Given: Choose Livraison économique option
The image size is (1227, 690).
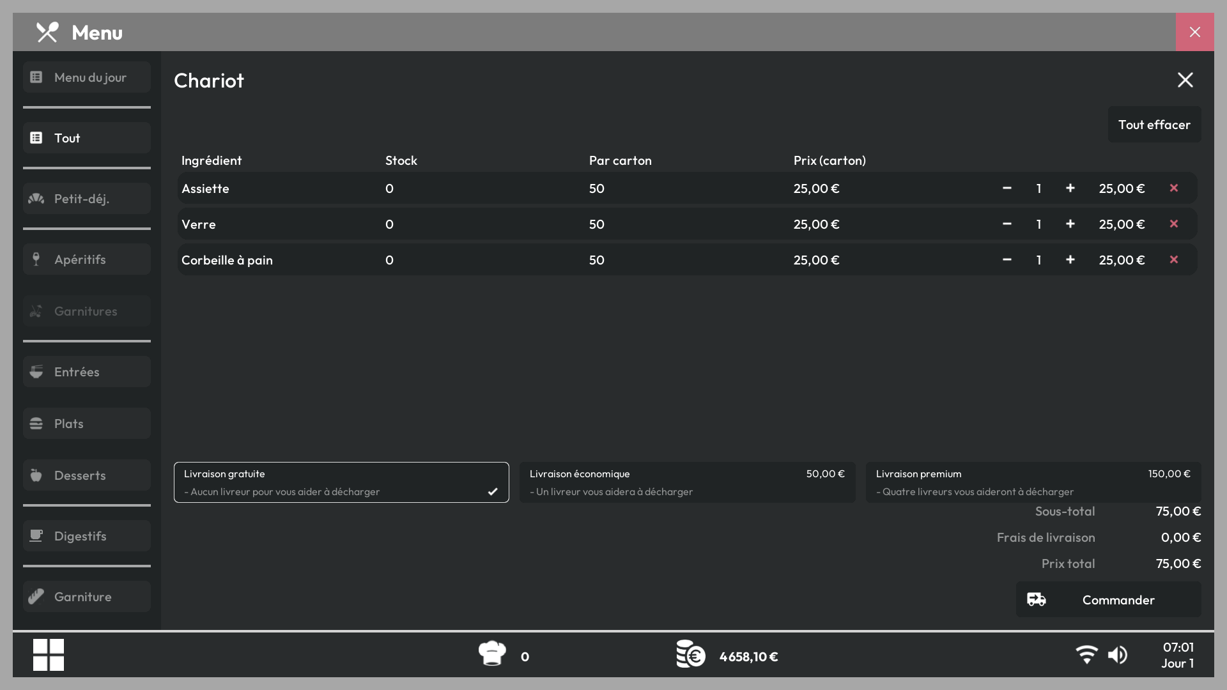Looking at the screenshot, I should [x=687, y=482].
